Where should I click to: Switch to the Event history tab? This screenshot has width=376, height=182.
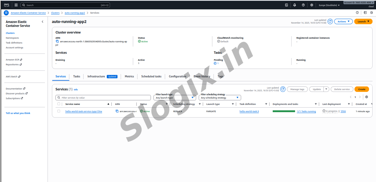(202, 77)
